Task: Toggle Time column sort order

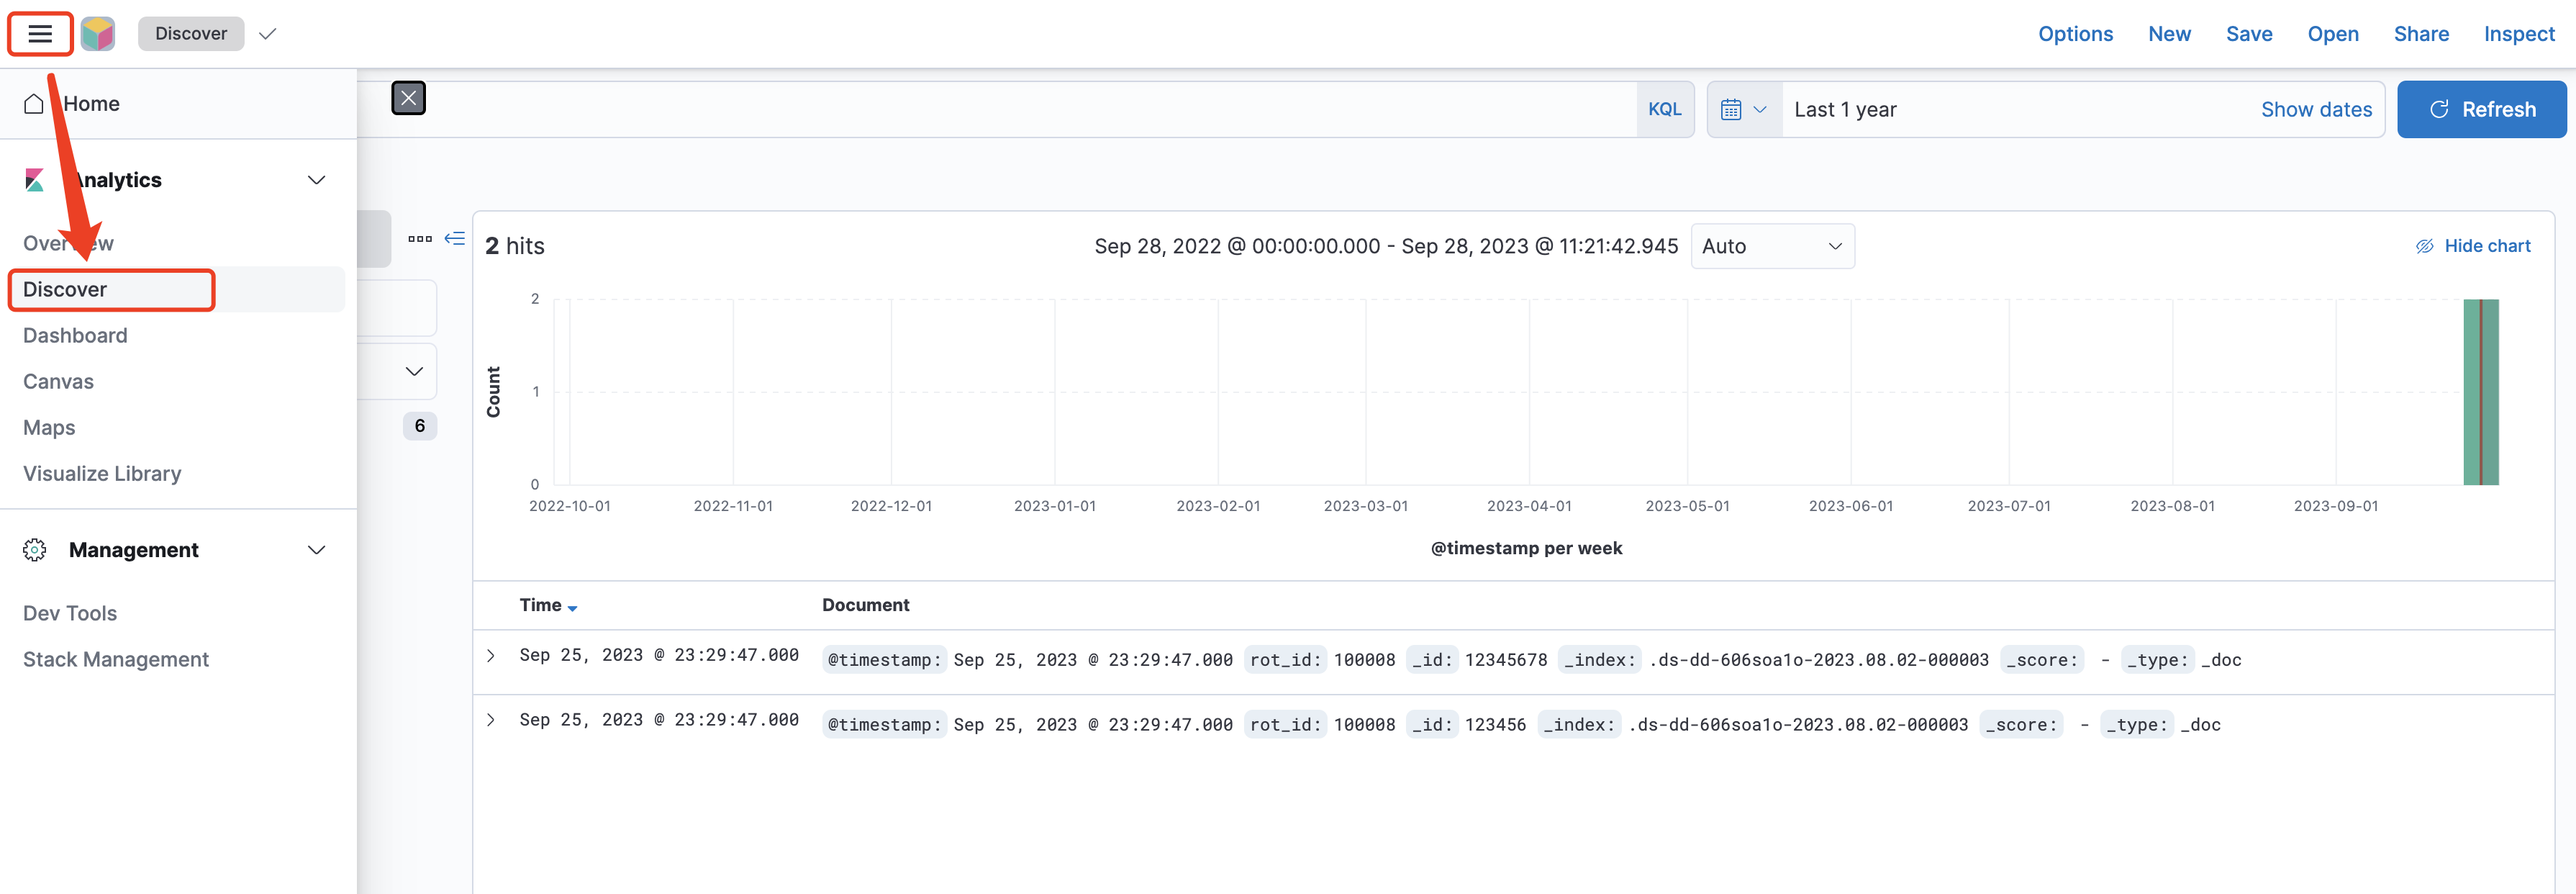Action: pyautogui.click(x=548, y=605)
